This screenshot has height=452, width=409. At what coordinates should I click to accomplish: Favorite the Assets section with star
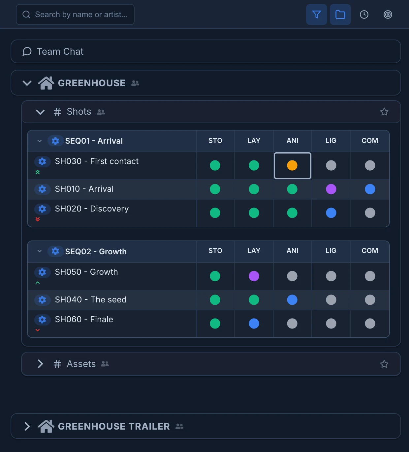[384, 364]
